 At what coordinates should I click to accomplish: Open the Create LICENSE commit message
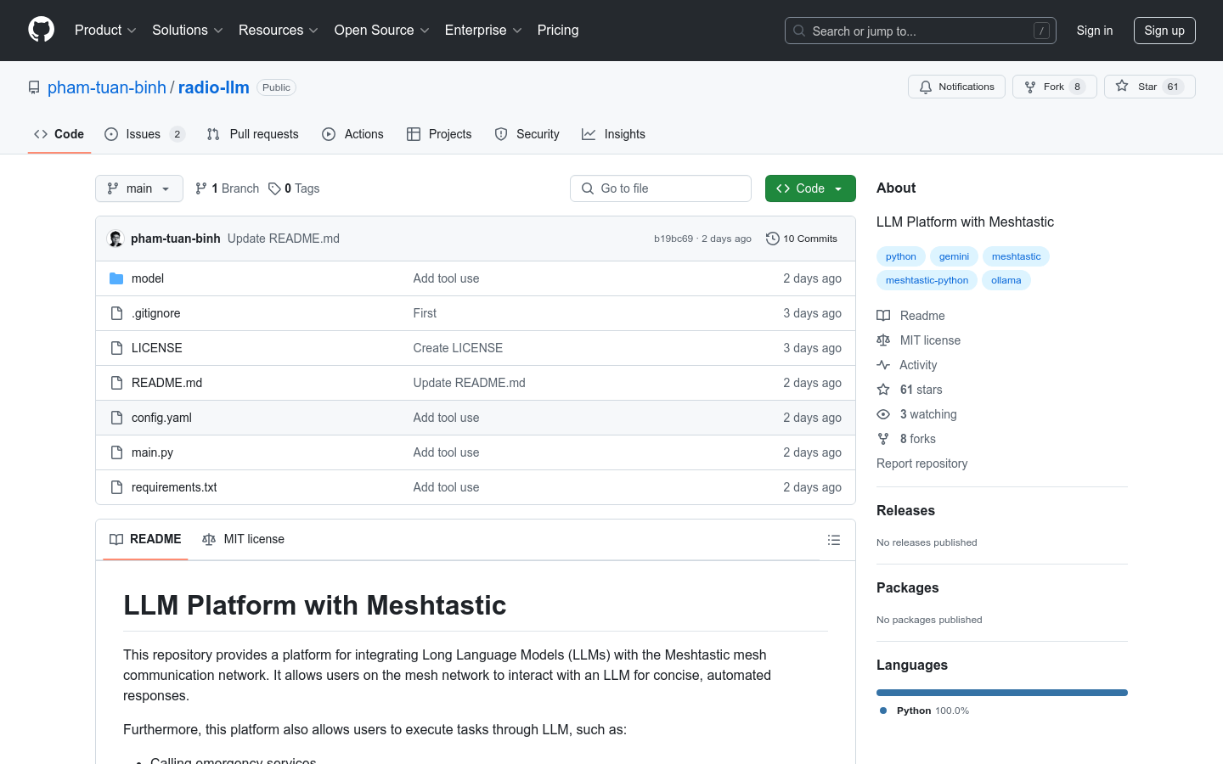point(458,348)
